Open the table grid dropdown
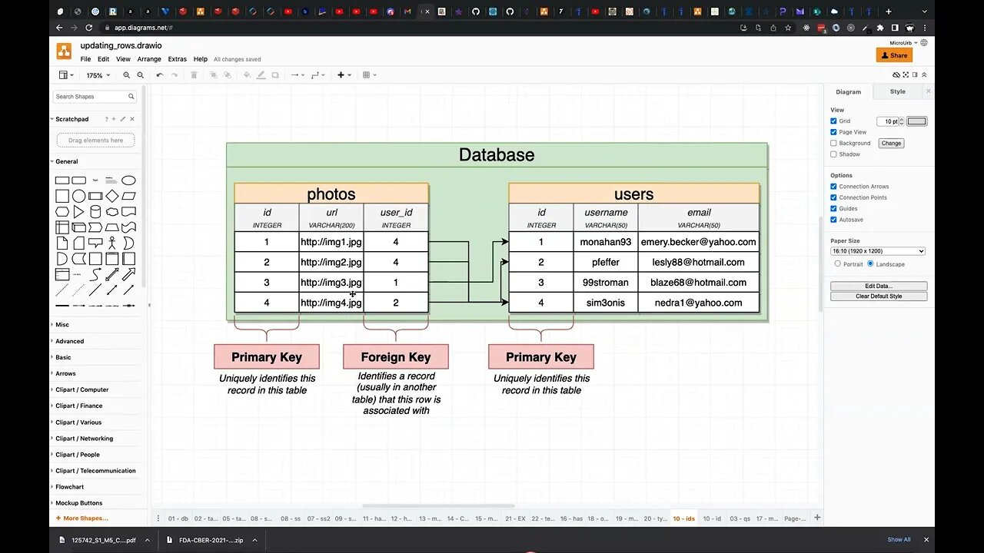Viewport: 984px width, 553px height. click(369, 75)
